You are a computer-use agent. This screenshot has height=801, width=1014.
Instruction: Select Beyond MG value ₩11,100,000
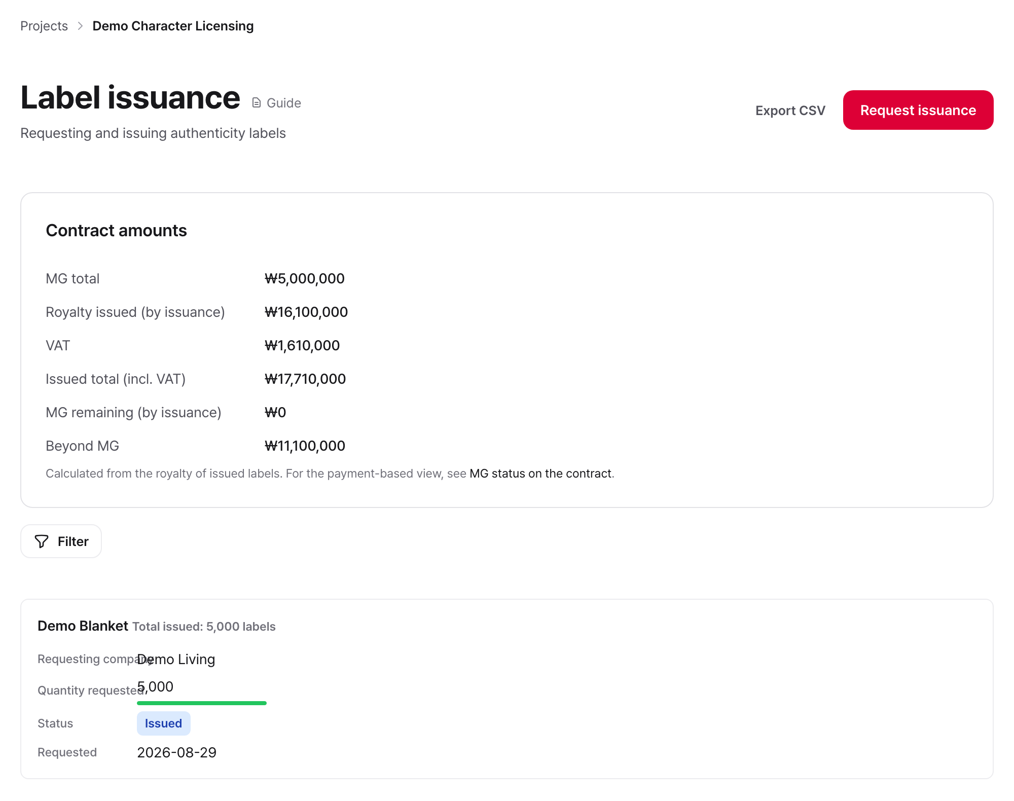305,446
